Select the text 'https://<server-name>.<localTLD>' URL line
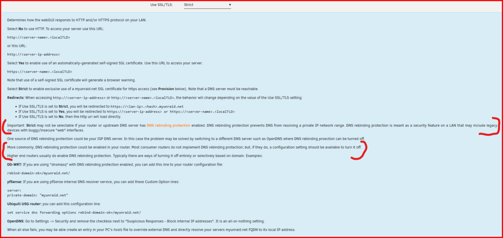Viewport: 503px width, 238px height. tap(39, 72)
